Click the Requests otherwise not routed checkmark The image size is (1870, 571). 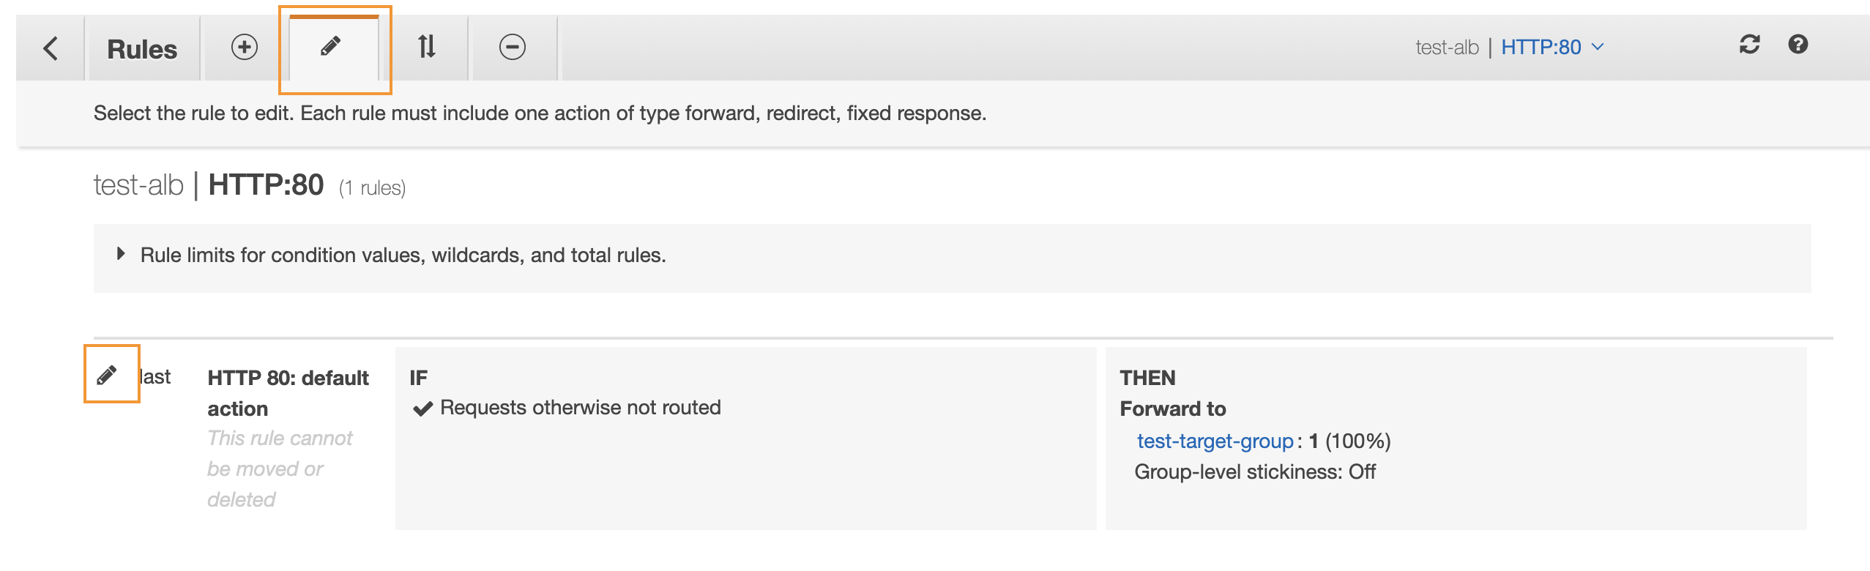tap(422, 408)
